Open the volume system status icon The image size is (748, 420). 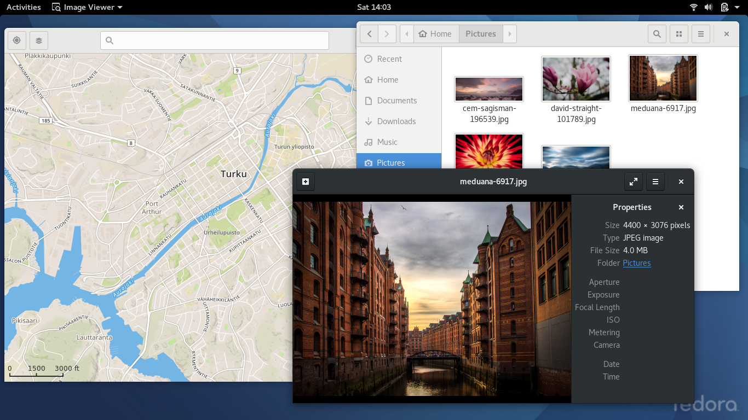pyautogui.click(x=709, y=7)
